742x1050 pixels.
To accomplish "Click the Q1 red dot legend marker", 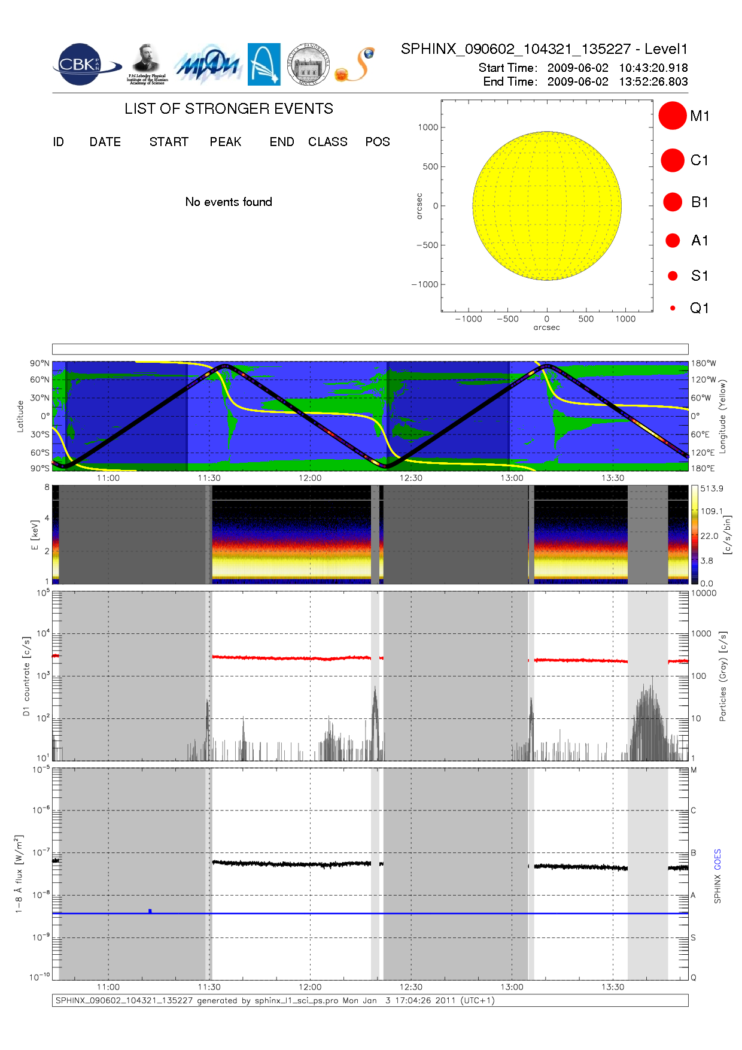I will 673,308.
